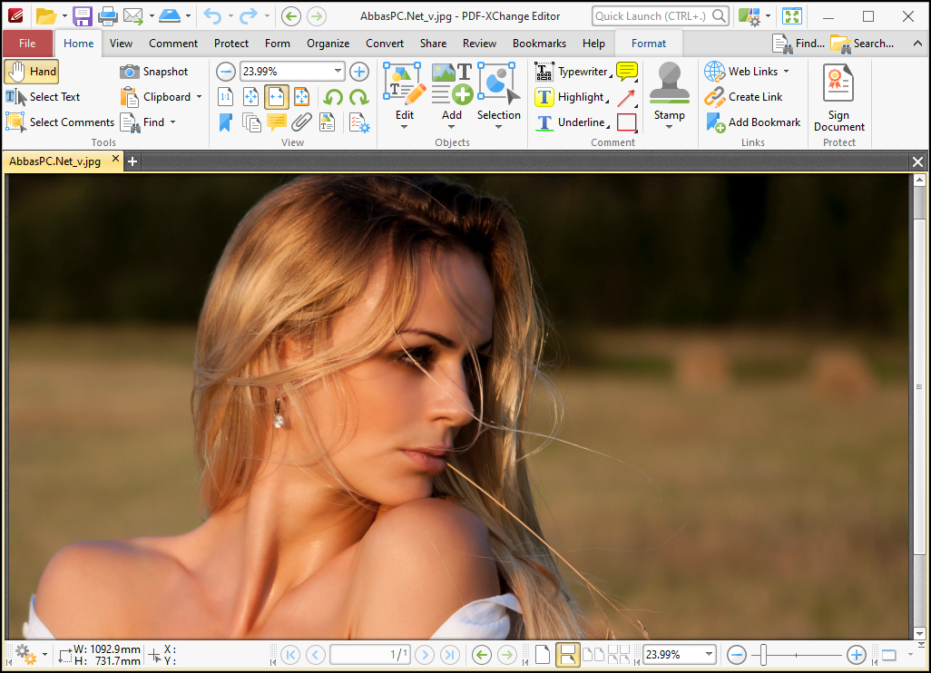Select Two Pages layout in the status bar

[x=593, y=655]
